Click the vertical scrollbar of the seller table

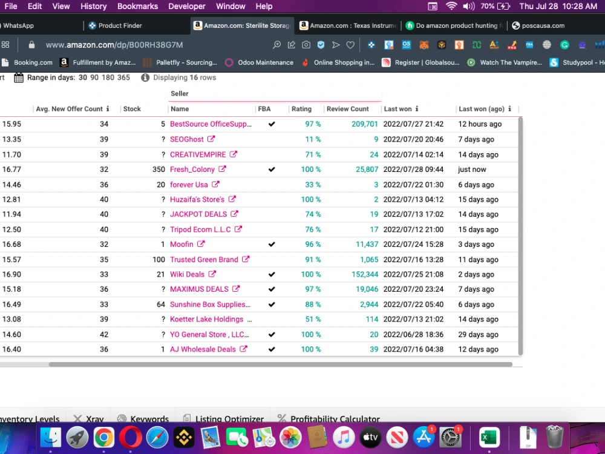(520, 236)
